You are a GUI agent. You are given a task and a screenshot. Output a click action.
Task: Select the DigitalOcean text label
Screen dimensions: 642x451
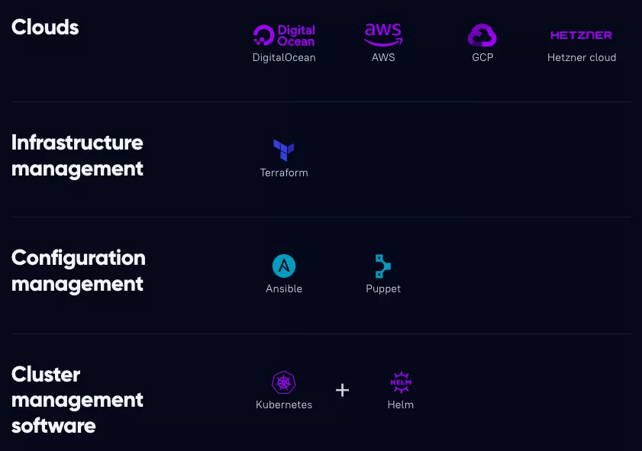pos(284,58)
